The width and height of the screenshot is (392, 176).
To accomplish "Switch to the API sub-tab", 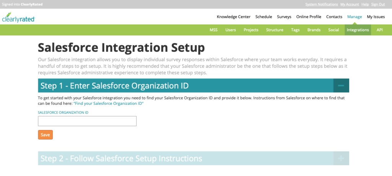I will 379,30.
